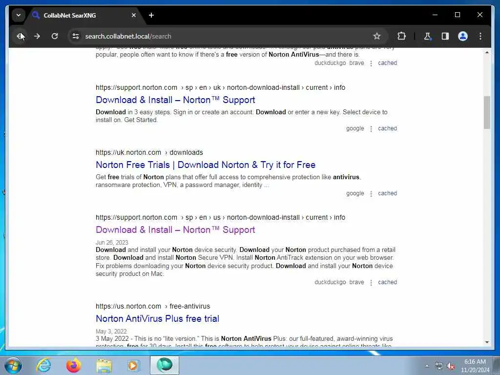This screenshot has height=375, width=500.
Task: View site information icon in address bar
Action: (76, 36)
